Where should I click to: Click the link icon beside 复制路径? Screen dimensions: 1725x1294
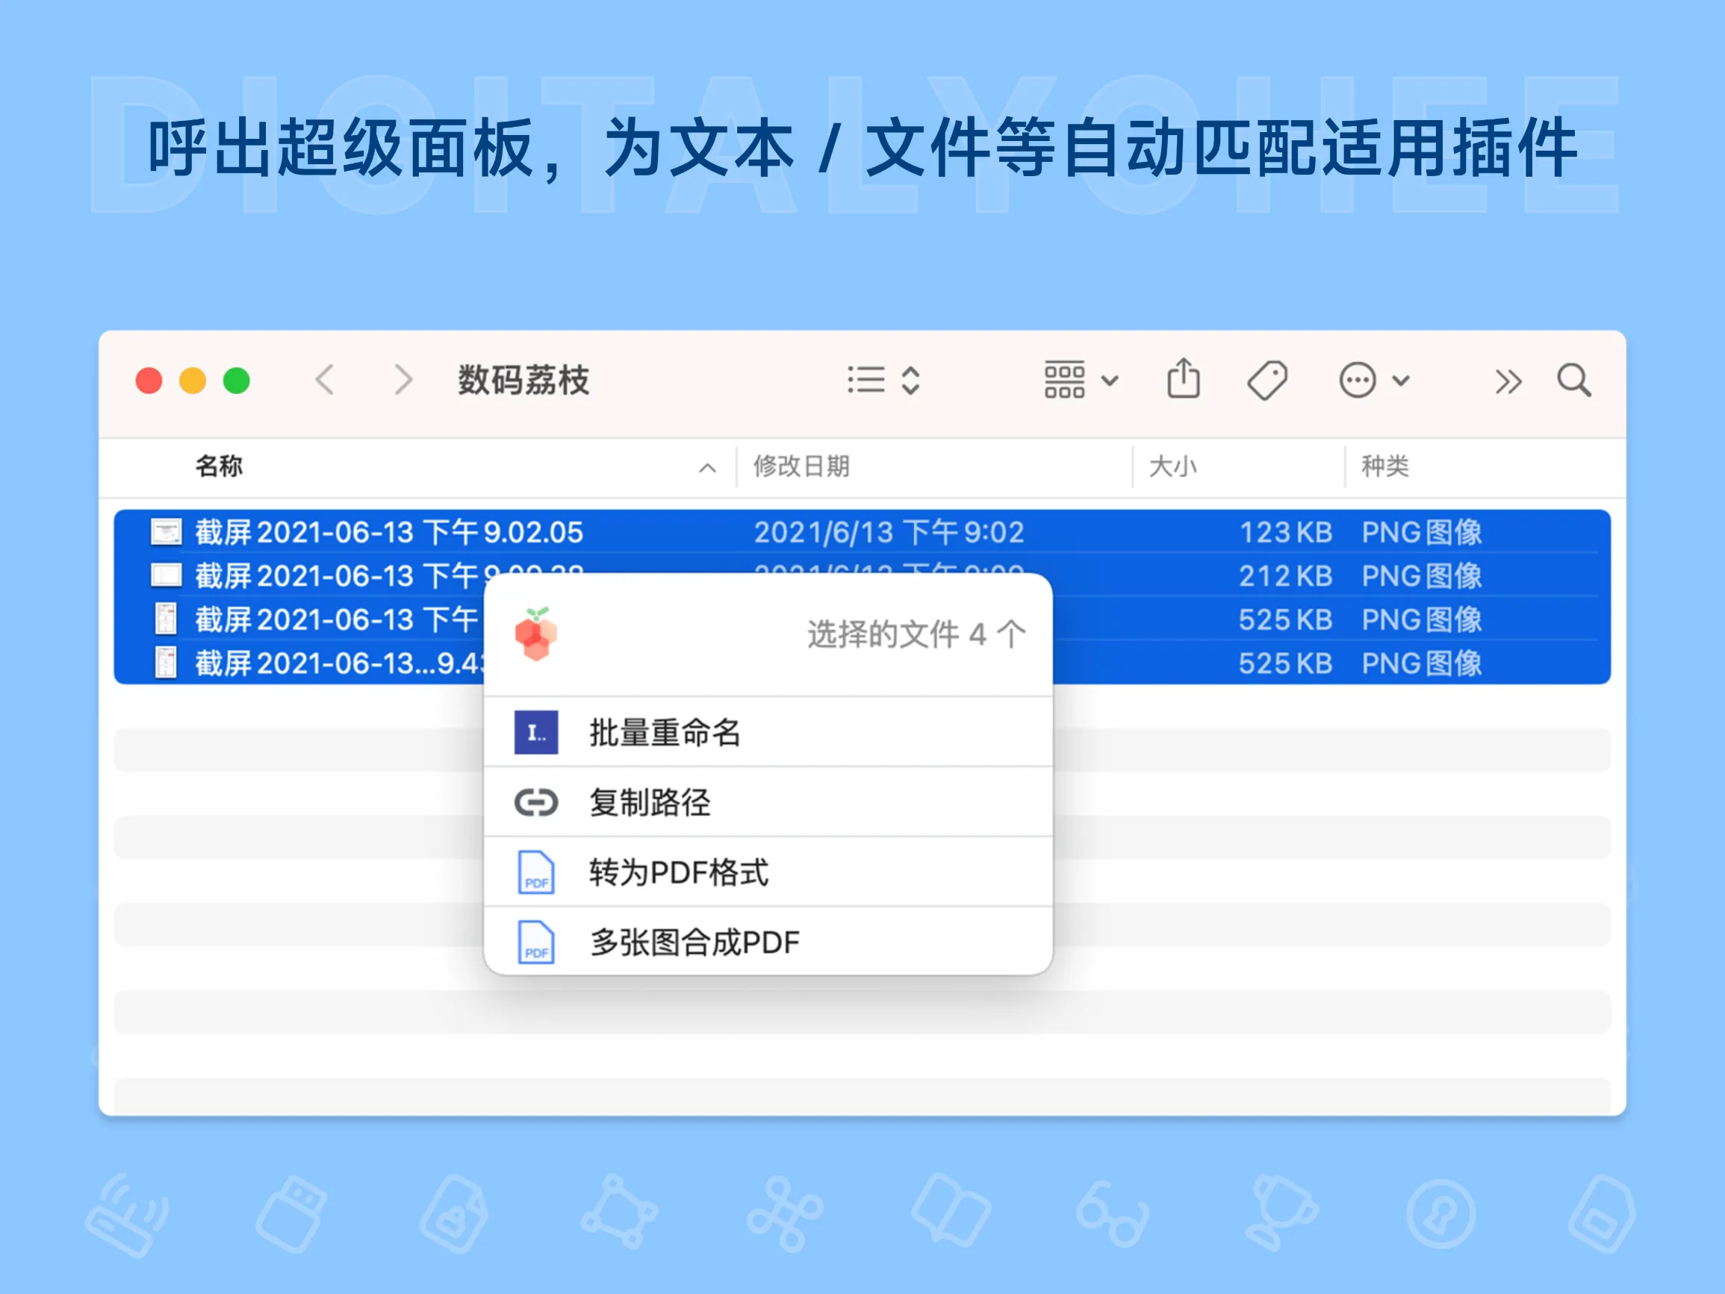point(535,801)
